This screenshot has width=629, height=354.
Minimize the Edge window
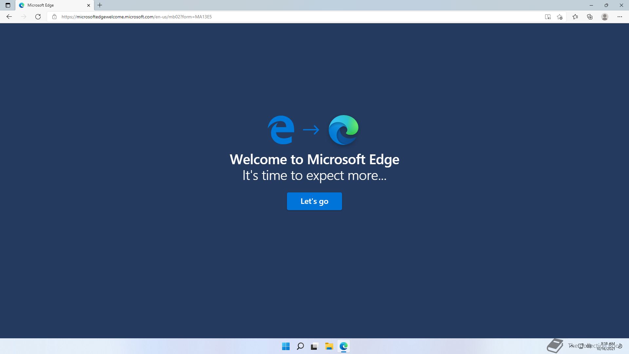pyautogui.click(x=591, y=5)
